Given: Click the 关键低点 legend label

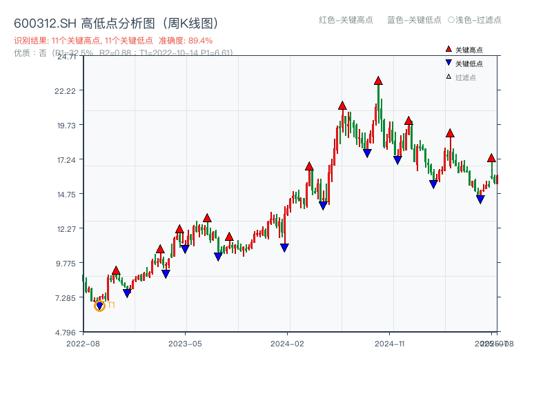Looking at the screenshot, I should (469, 63).
